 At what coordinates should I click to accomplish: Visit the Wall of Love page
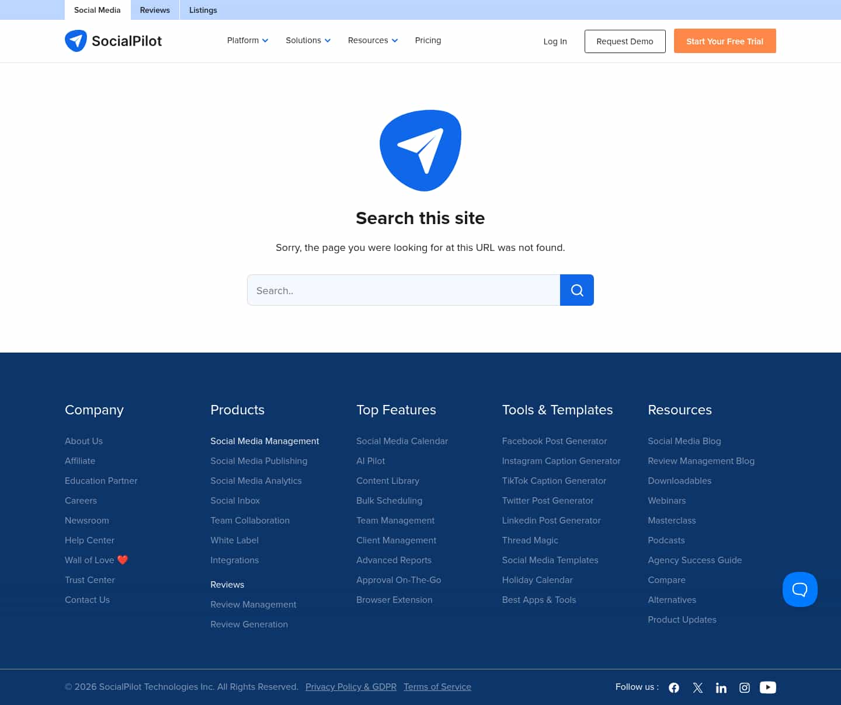pyautogui.click(x=96, y=560)
